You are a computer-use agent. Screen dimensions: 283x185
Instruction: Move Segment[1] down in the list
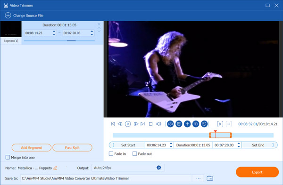[x=99, y=31]
